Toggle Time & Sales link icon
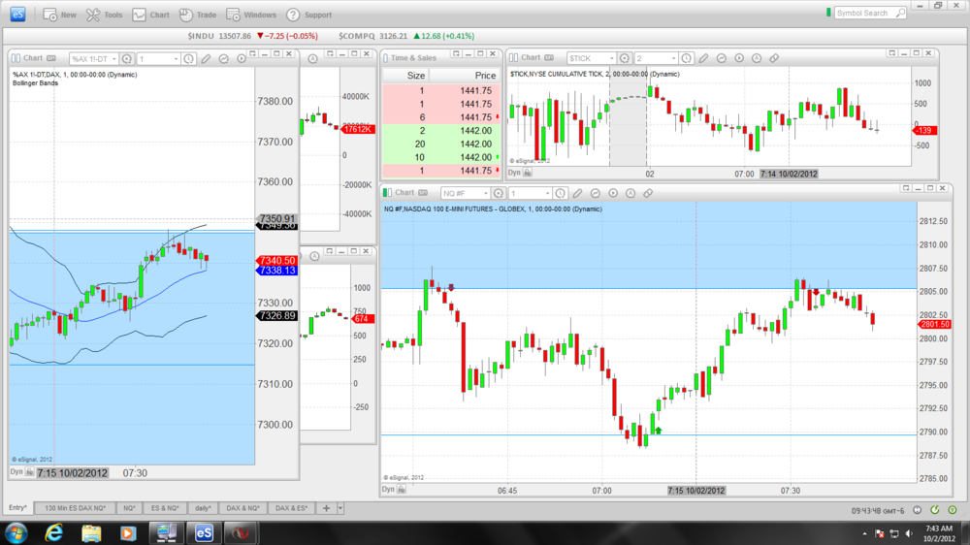 (385, 58)
